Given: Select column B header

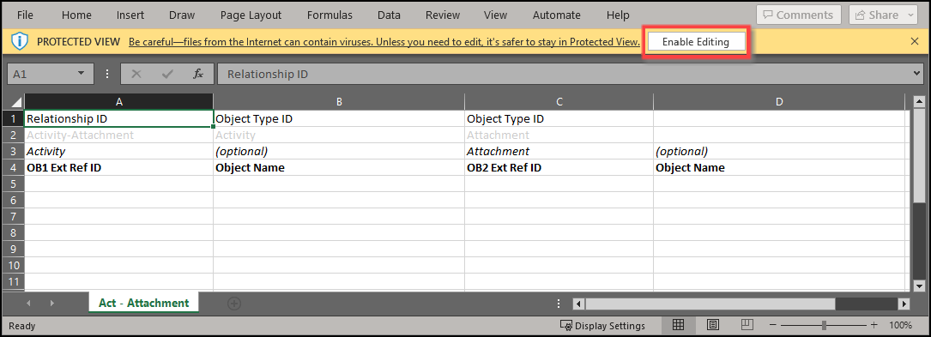Looking at the screenshot, I should [x=339, y=102].
